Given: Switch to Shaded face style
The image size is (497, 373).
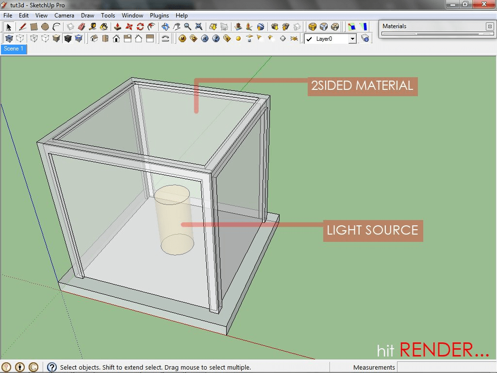Looking at the screenshot, I should 56,39.
